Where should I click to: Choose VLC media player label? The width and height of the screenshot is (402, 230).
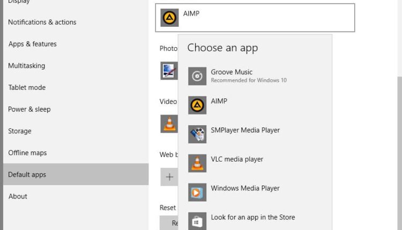[x=237, y=159]
